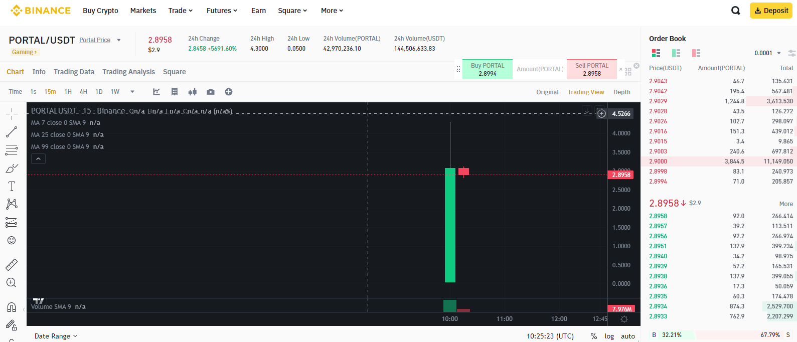Go to Markets in top navigation
Screen dimensions: 797x342
click(x=143, y=11)
